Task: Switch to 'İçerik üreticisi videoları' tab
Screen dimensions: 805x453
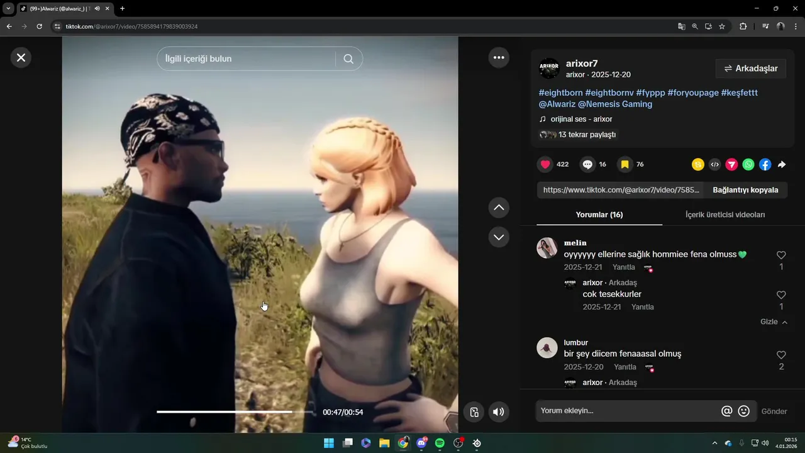Action: pyautogui.click(x=725, y=215)
